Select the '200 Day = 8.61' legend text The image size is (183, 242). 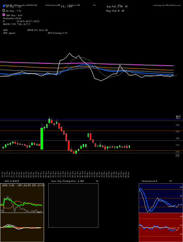14,15
